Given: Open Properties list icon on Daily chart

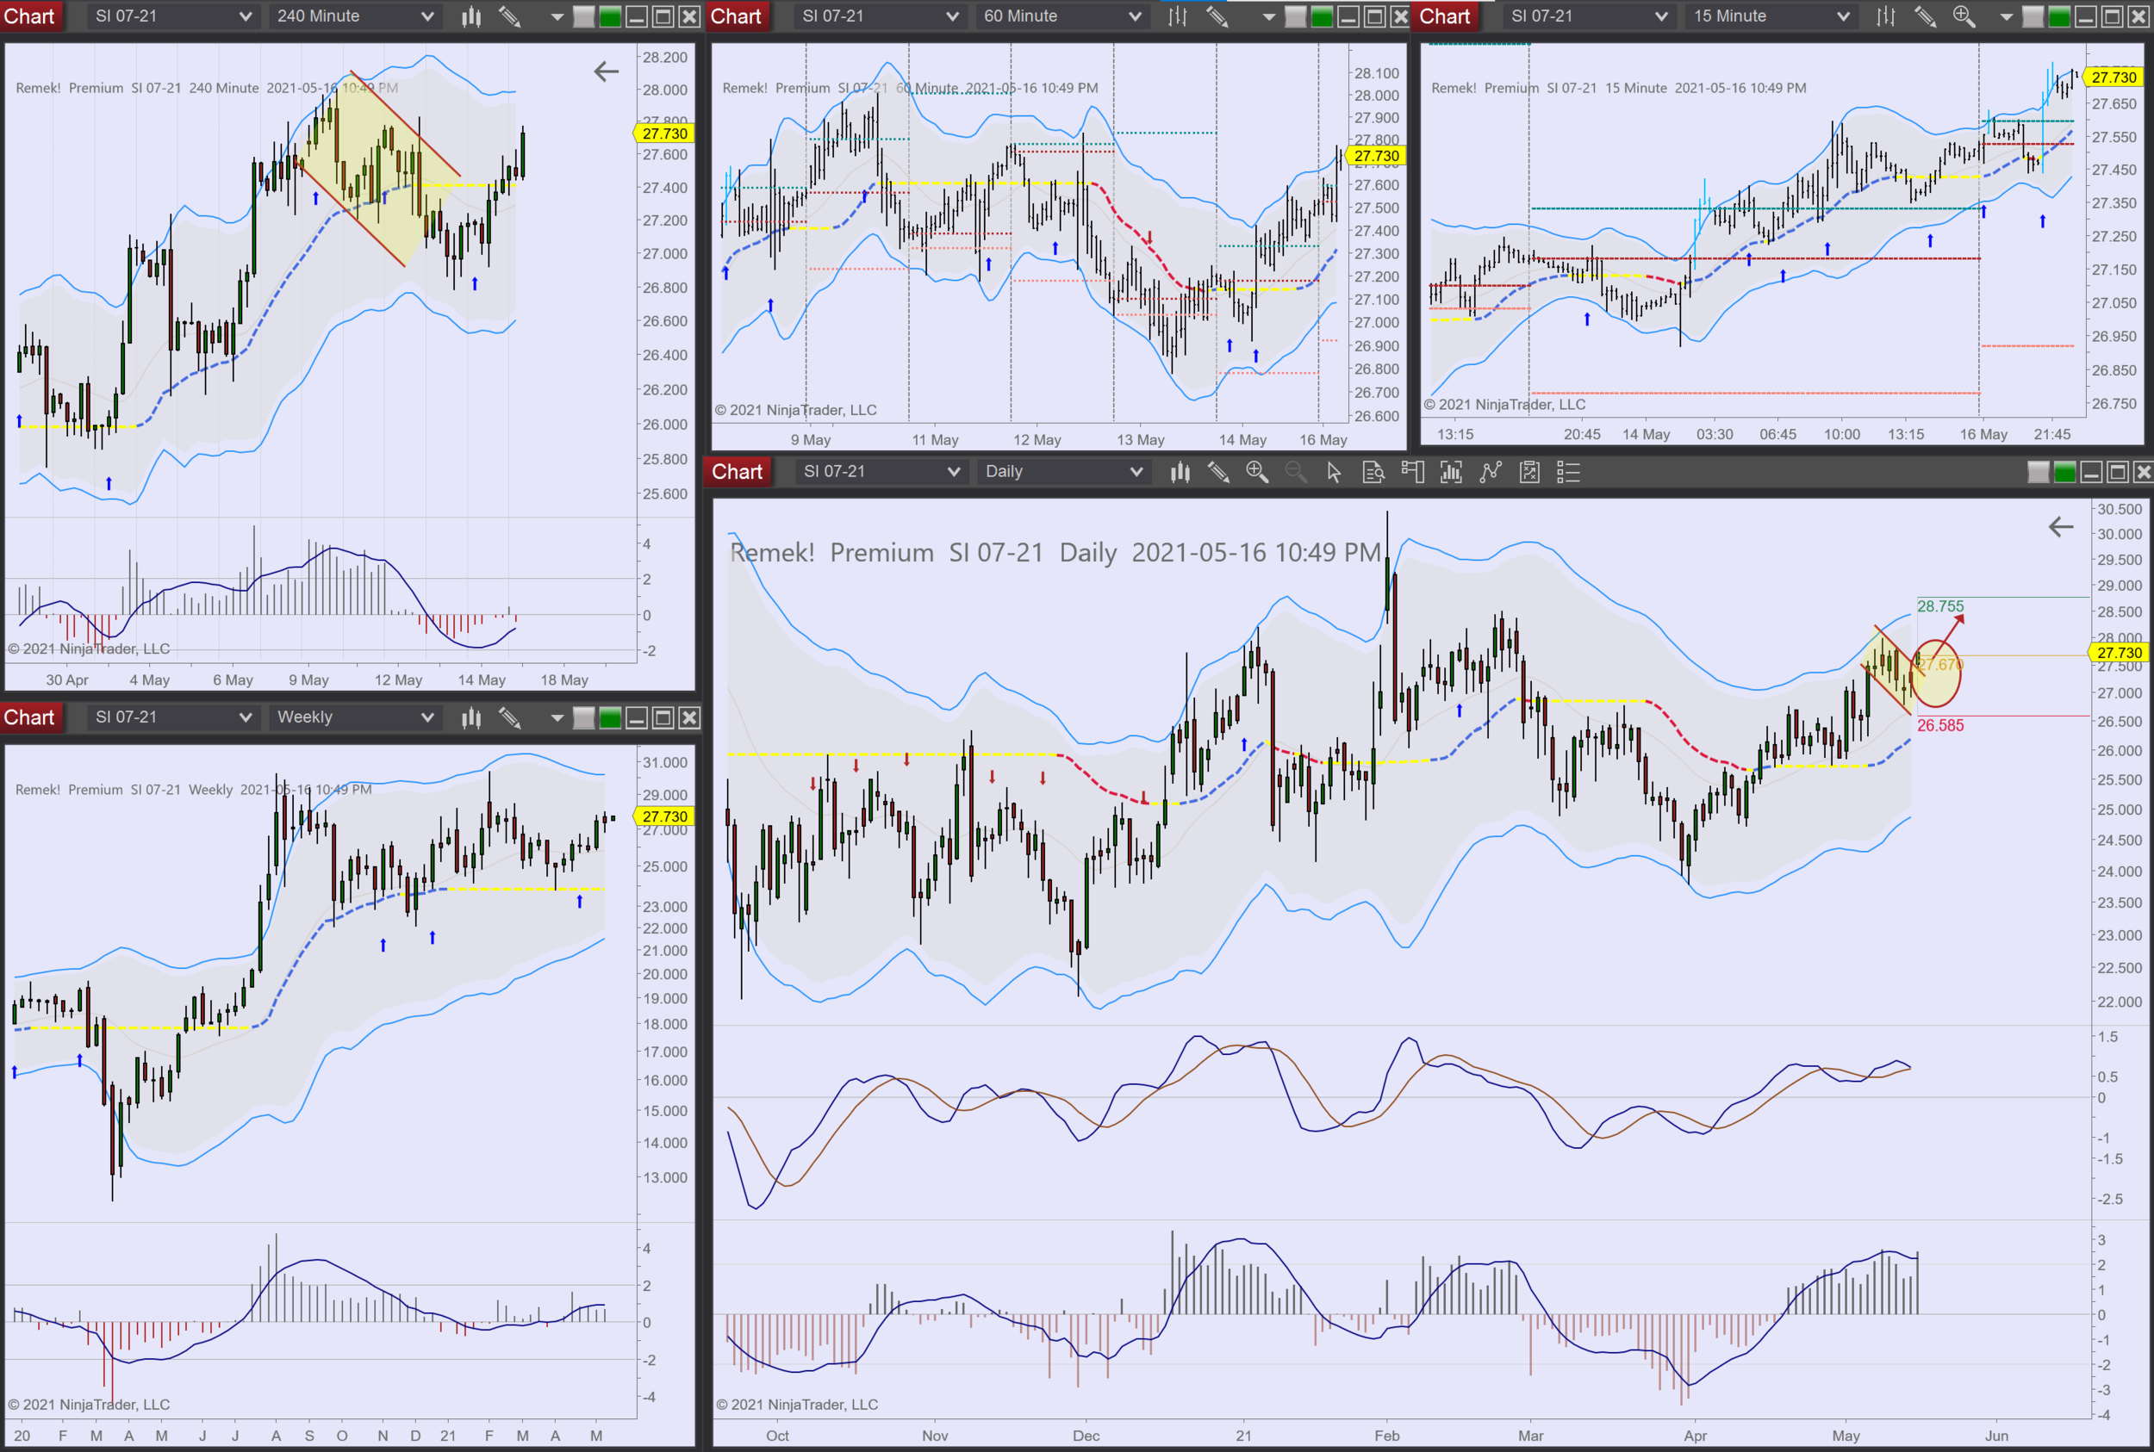Looking at the screenshot, I should pyautogui.click(x=1567, y=472).
